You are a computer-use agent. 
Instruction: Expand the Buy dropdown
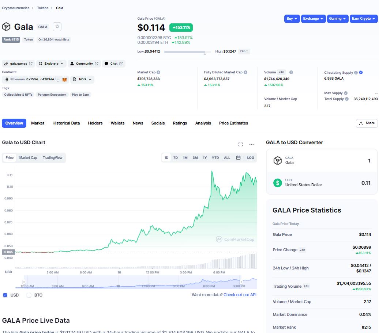coord(292,19)
